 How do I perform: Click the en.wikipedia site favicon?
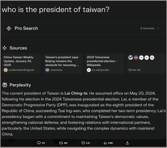point(89,70)
